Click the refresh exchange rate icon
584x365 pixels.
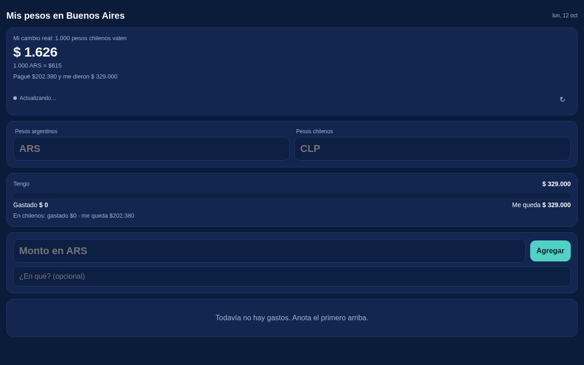pos(563,99)
